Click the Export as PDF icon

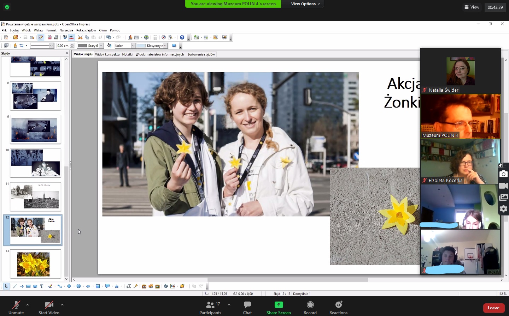coord(50,37)
